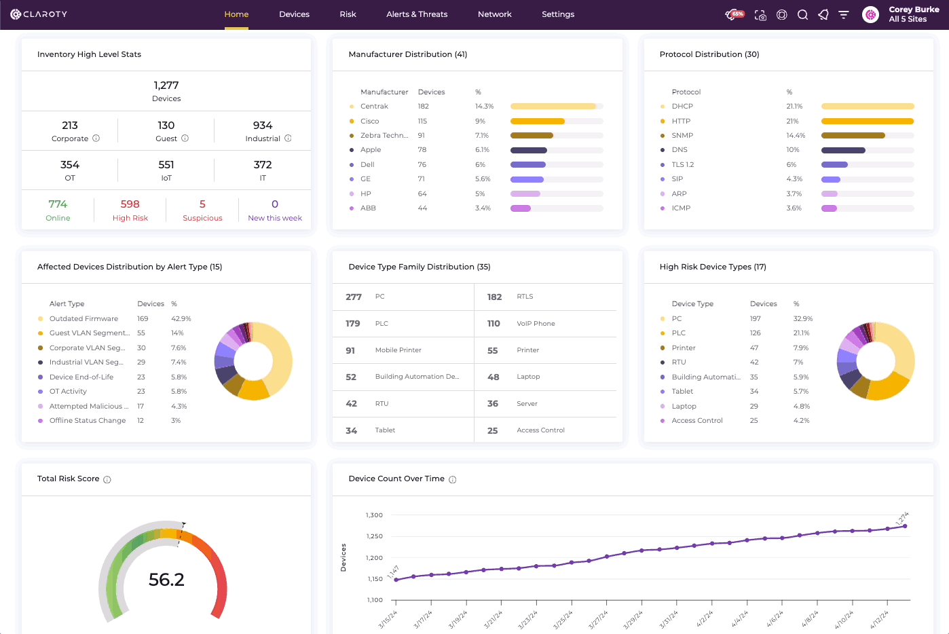Open the info icon beside Total Risk Score
Image resolution: width=949 pixels, height=634 pixels.
point(107,479)
